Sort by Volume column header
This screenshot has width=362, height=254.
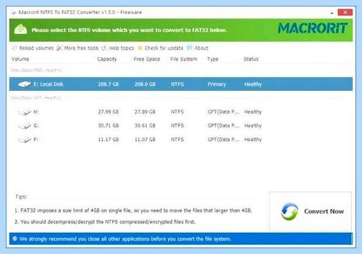pos(21,59)
